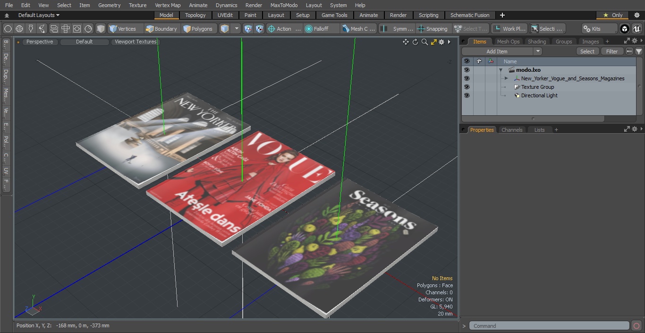The image size is (645, 333).
Task: Open the Vertex Map menu
Action: point(168,5)
